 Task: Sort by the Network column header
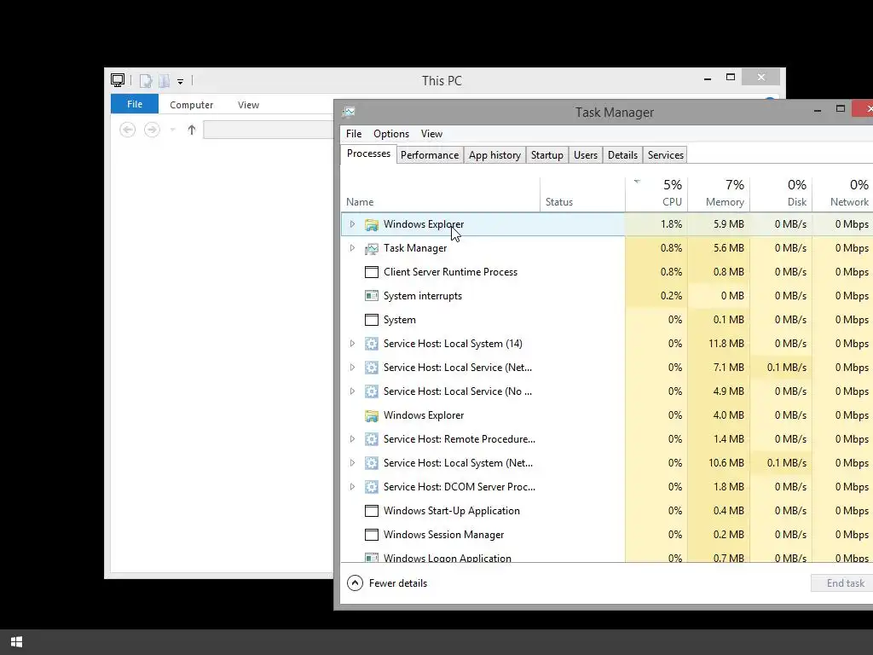coord(843,194)
